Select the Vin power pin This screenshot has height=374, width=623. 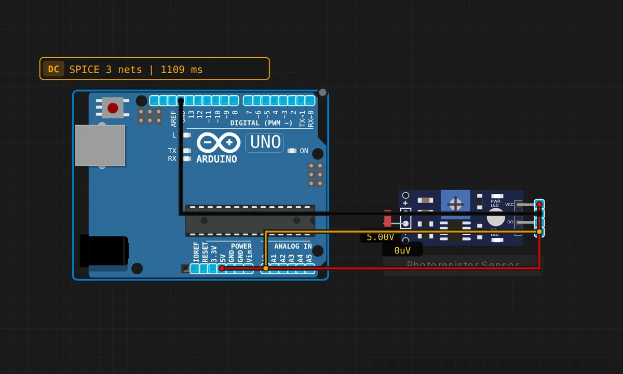[248, 269]
